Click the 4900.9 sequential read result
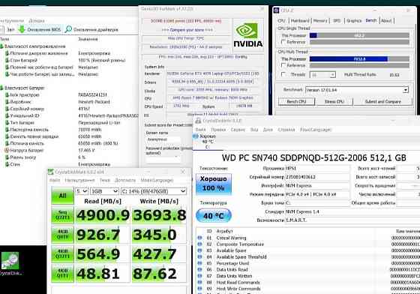 103,215
